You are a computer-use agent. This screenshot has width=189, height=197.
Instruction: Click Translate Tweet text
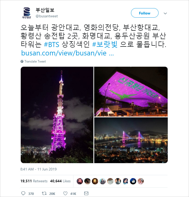[35, 61]
